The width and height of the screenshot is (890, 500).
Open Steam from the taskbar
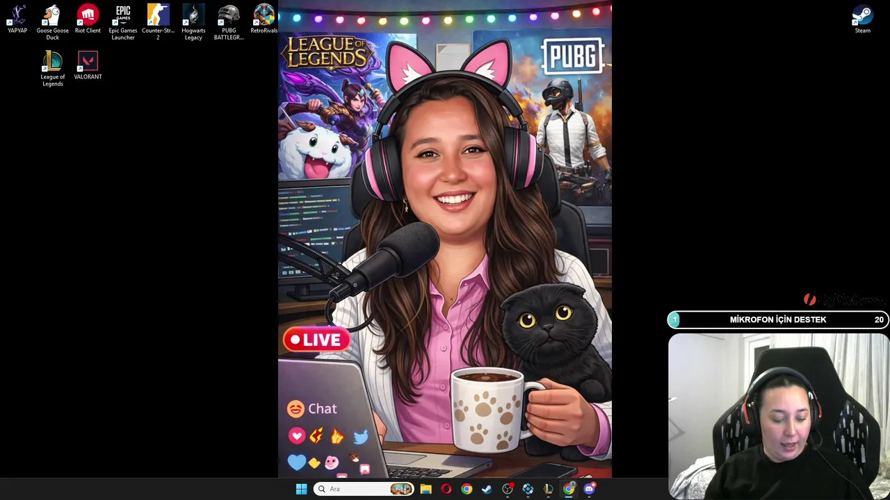(487, 489)
